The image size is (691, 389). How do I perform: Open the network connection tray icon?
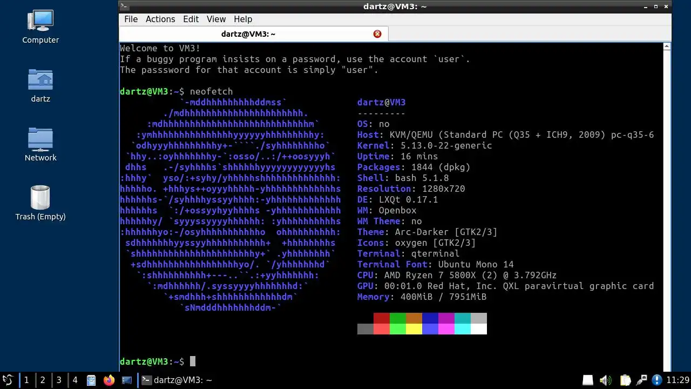641,380
